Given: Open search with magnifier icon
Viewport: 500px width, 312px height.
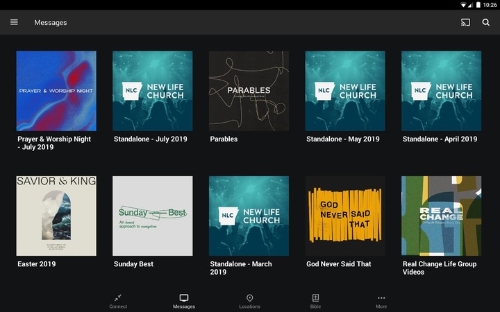Looking at the screenshot, I should [486, 22].
